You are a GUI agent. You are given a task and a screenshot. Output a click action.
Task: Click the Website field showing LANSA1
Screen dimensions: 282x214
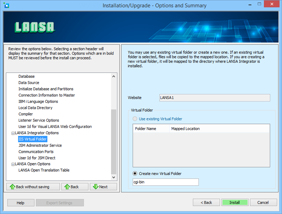[215, 98]
